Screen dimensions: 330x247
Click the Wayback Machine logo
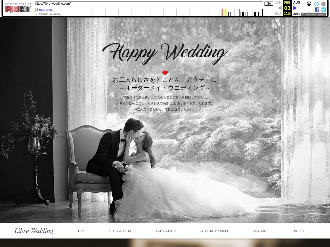(18, 8)
